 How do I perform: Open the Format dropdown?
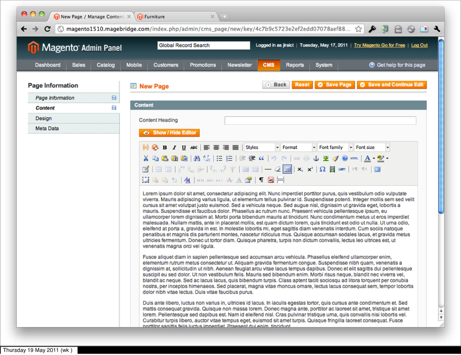click(298, 147)
